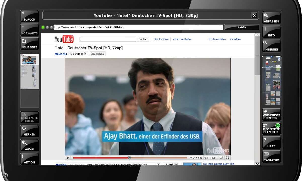Expand the video description arrow
The image size is (302, 181).
click(x=159, y=165)
